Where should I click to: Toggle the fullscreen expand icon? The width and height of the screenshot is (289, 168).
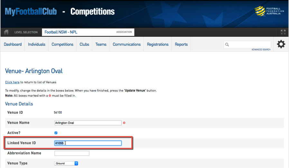coord(283,32)
